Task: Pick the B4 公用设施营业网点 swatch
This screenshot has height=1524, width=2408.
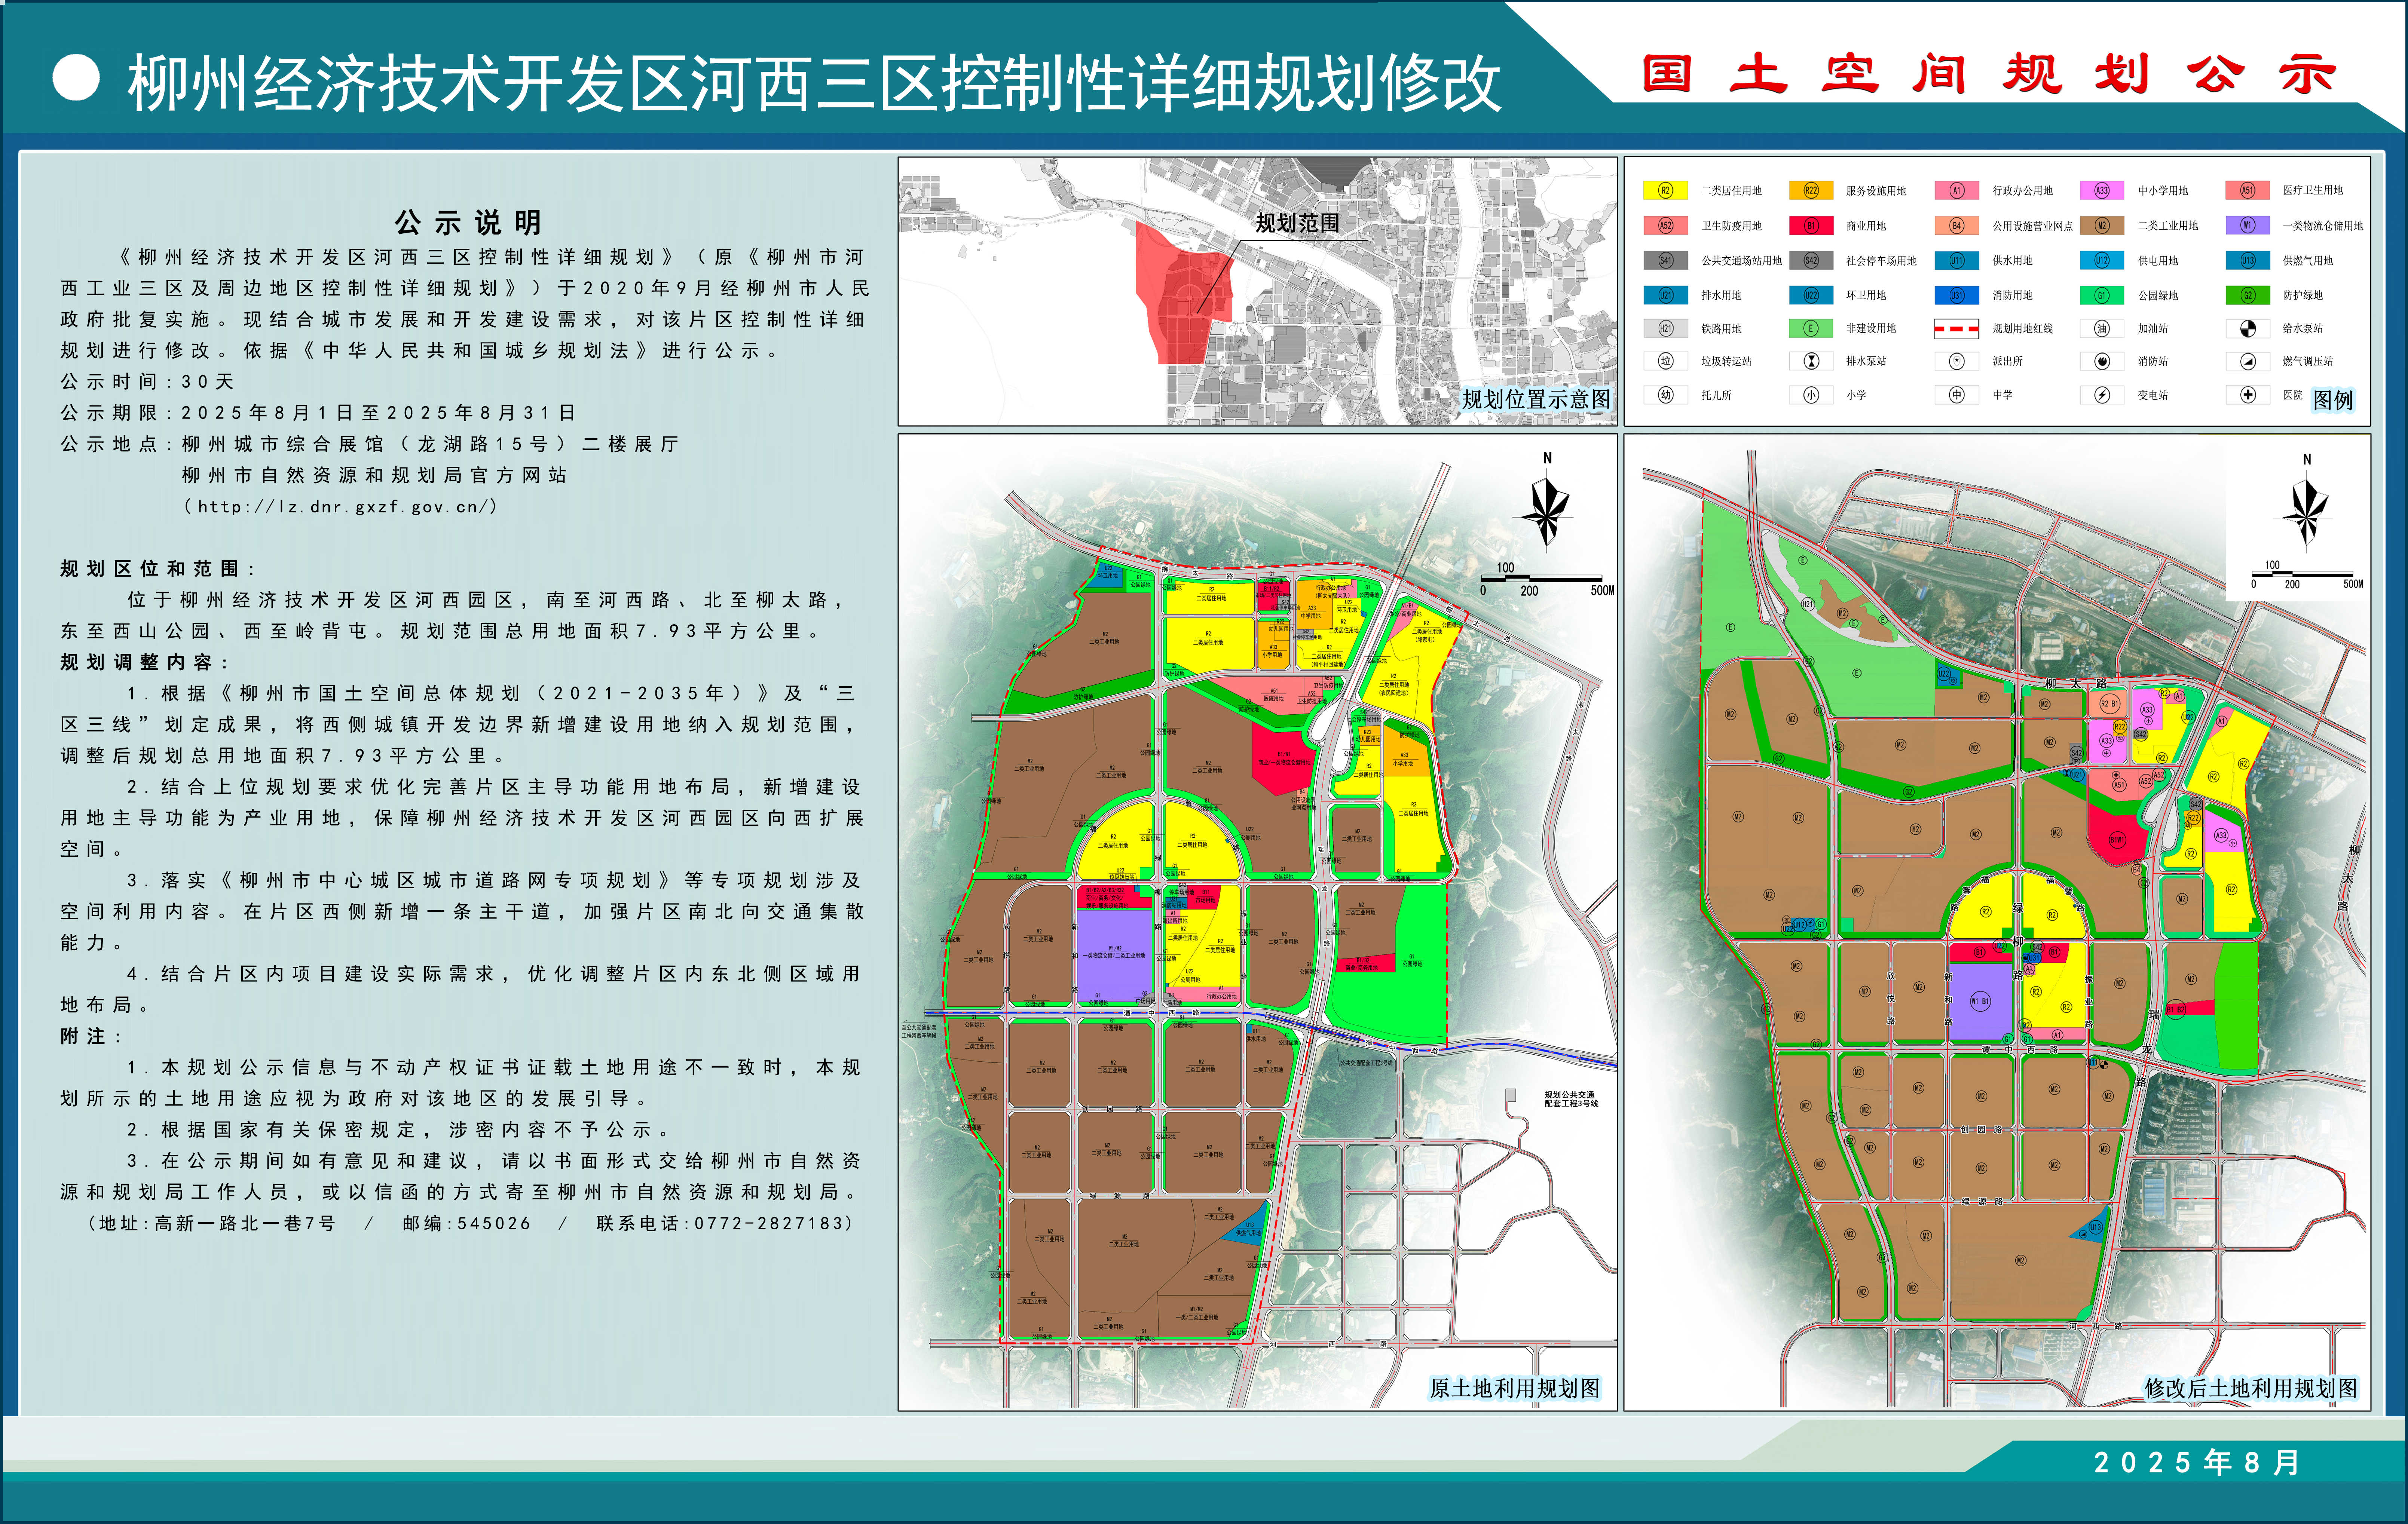Action: tap(1957, 226)
